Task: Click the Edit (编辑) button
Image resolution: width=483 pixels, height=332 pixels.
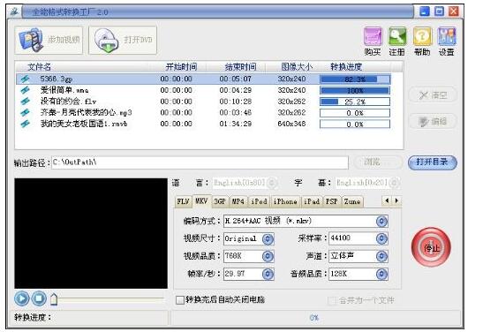Action: coord(433,121)
